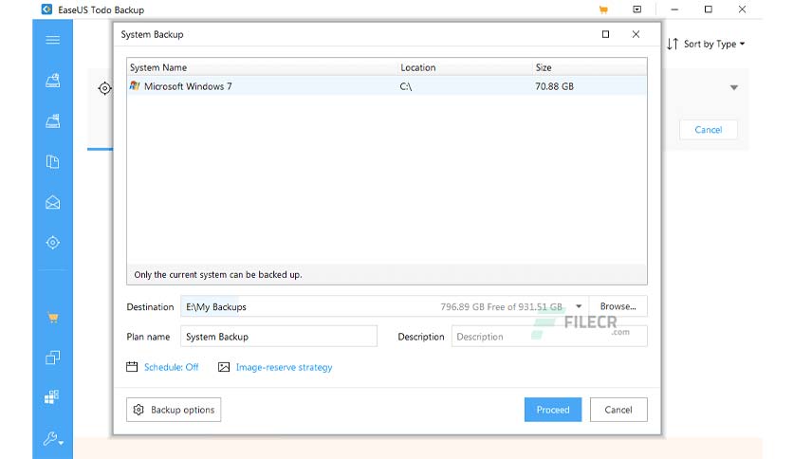The height and width of the screenshot is (459, 793).
Task: Open the Tools wrench menu in the sidebar
Action: coord(52,439)
